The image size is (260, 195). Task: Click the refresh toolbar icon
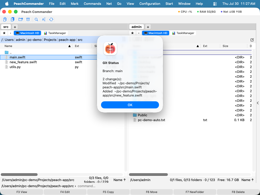[x=51, y=19]
